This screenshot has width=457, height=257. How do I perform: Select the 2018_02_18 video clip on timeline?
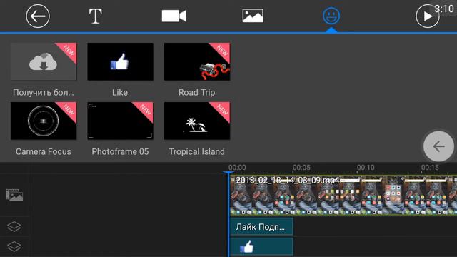click(343, 195)
